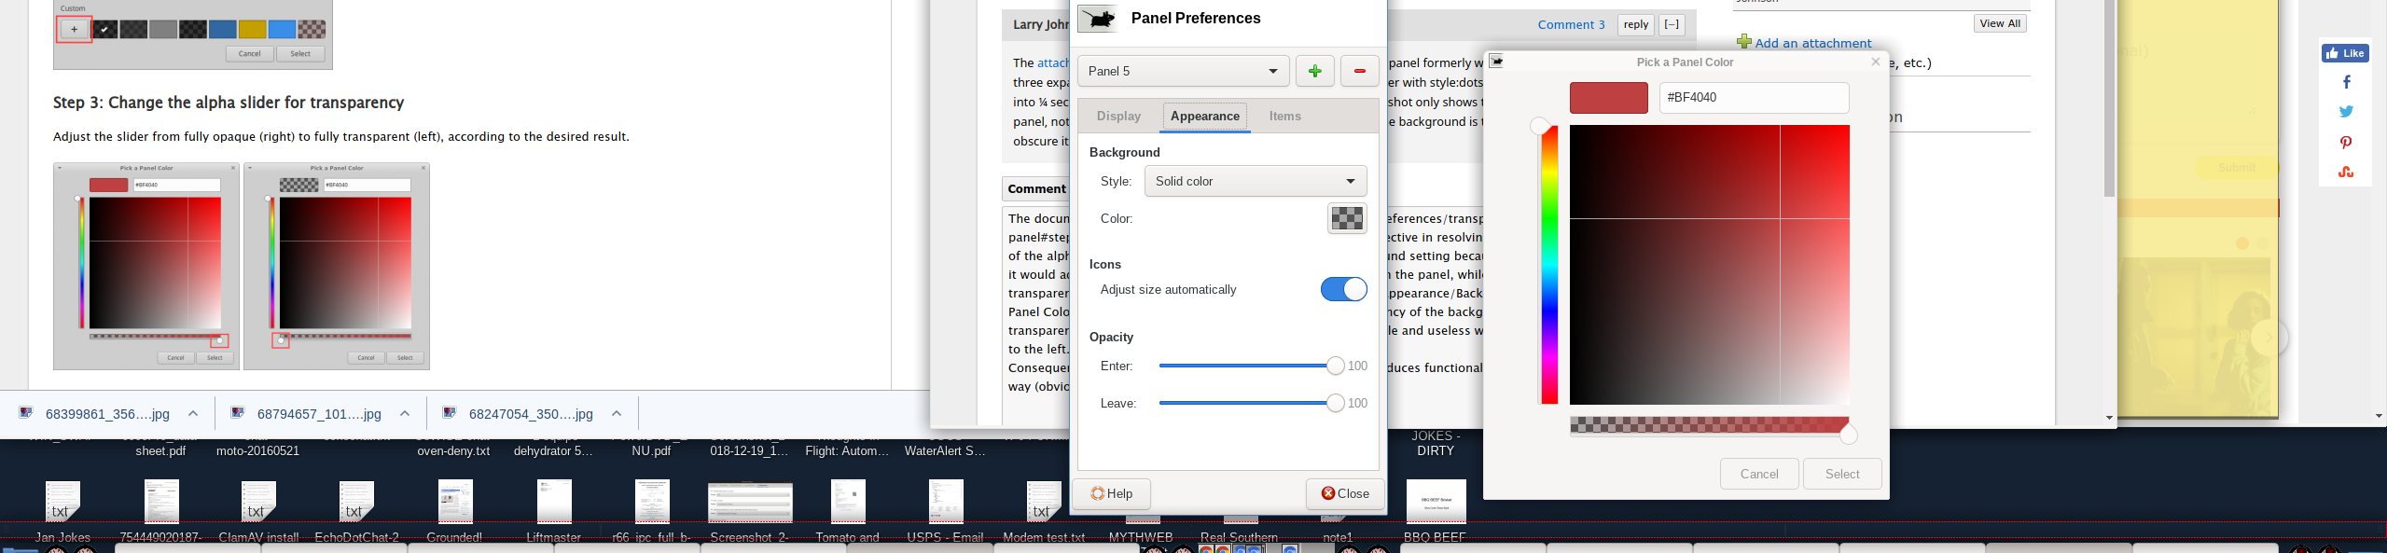Open the color picker window menu icon
2387x553 pixels.
tap(1496, 62)
